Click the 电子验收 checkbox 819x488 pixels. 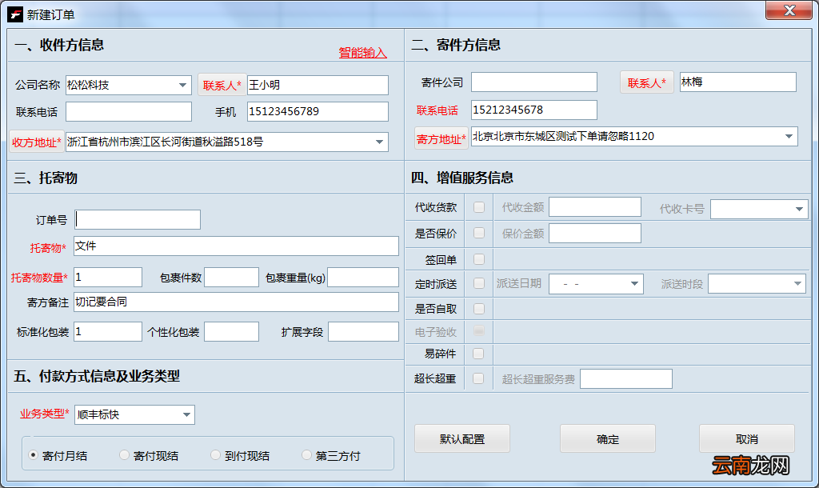[479, 330]
